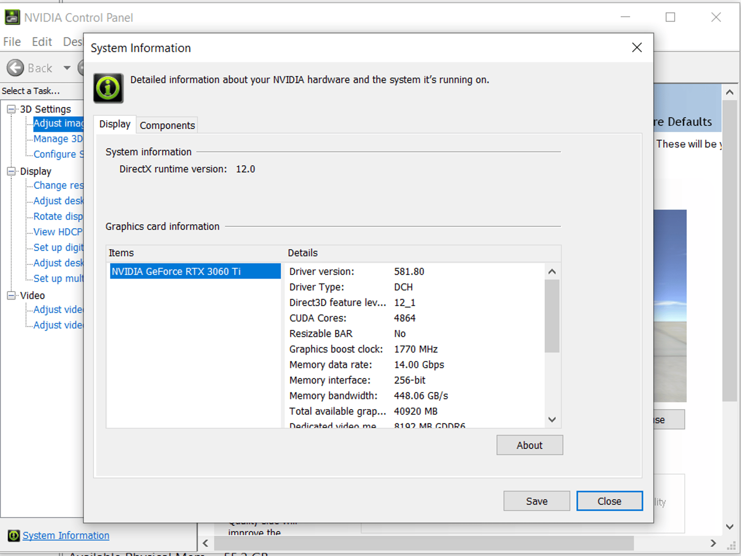The width and height of the screenshot is (741, 556).
Task: Select Change resolution tree item
Action: point(58,185)
